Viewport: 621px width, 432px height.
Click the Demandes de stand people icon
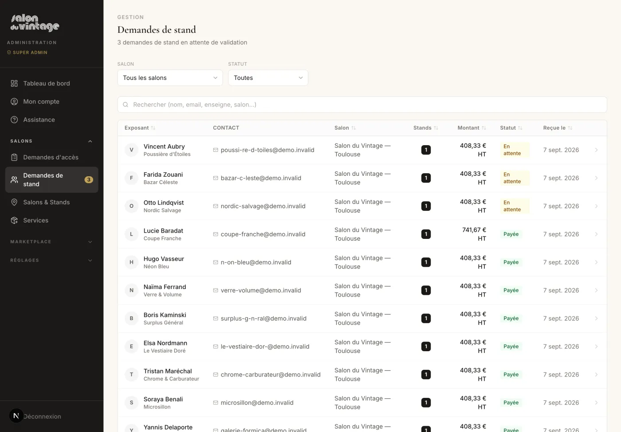pyautogui.click(x=14, y=180)
